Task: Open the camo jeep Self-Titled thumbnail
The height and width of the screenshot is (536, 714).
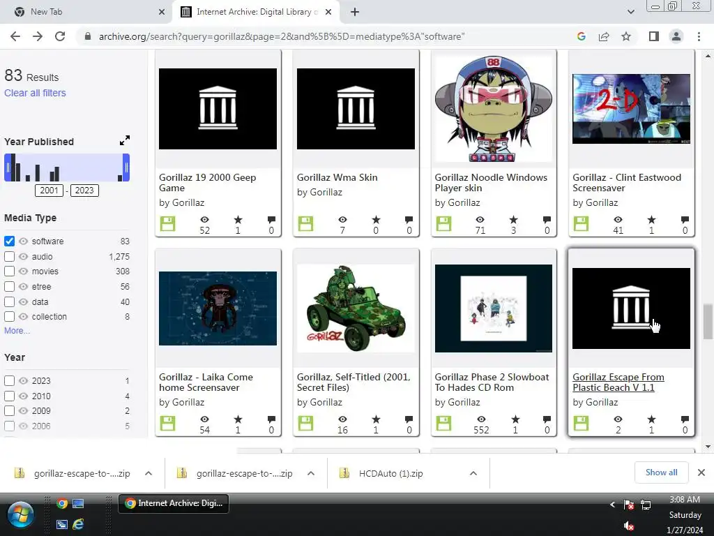Action: point(356,308)
